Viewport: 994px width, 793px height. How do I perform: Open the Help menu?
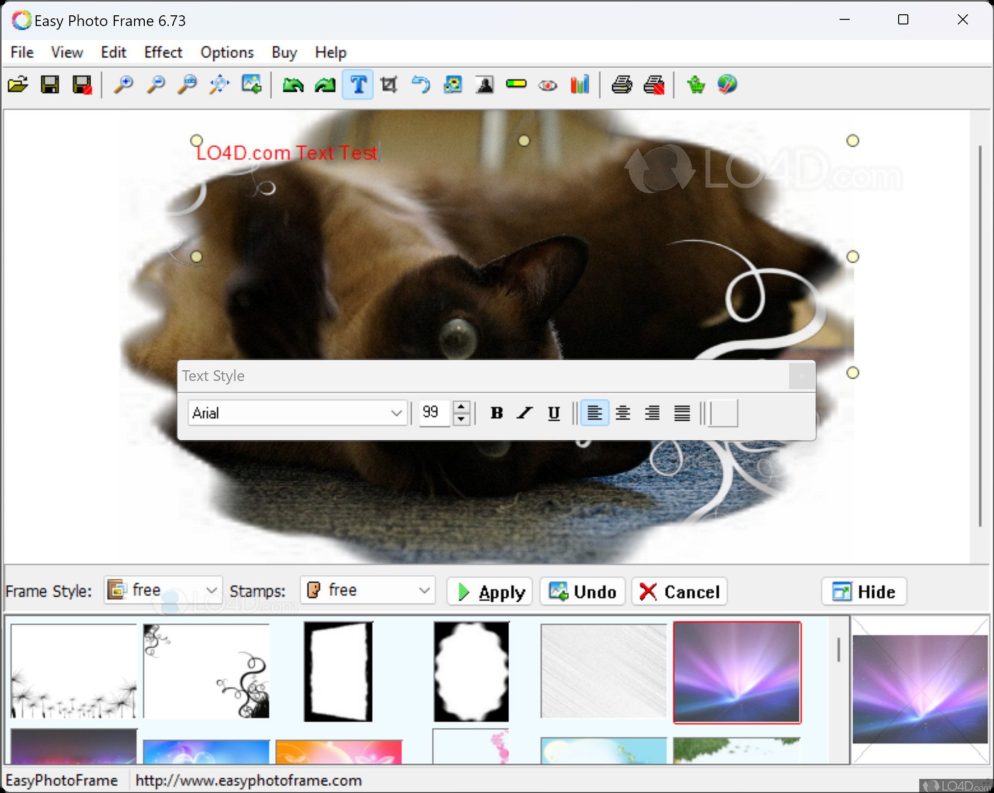pos(330,53)
